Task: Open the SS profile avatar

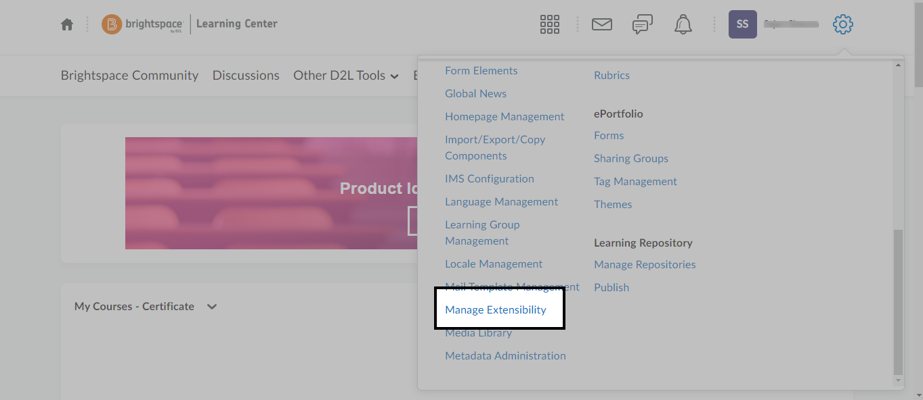Action: pos(742,24)
